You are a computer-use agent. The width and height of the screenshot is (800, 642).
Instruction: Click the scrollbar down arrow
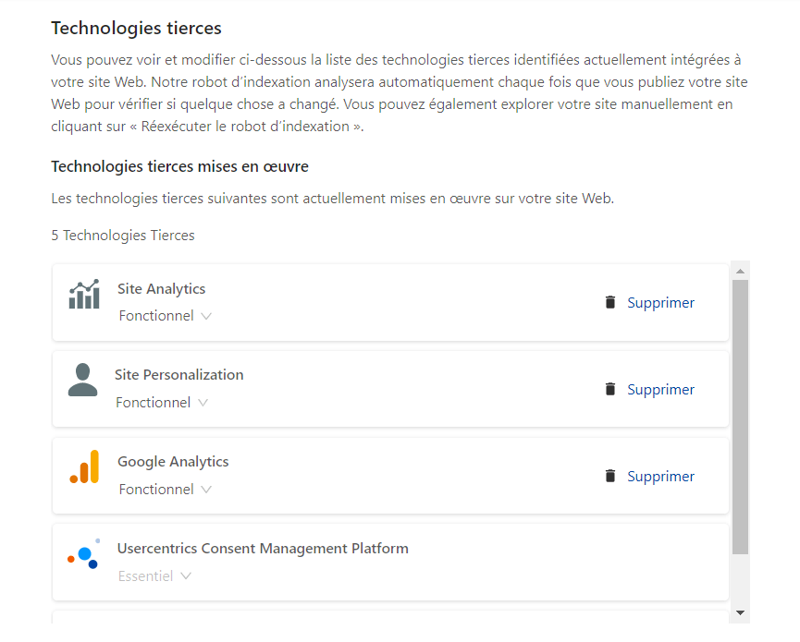(740, 612)
